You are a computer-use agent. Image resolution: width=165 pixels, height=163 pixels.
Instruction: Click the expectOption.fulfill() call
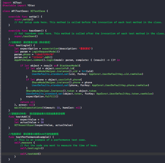click(x=42, y=97)
